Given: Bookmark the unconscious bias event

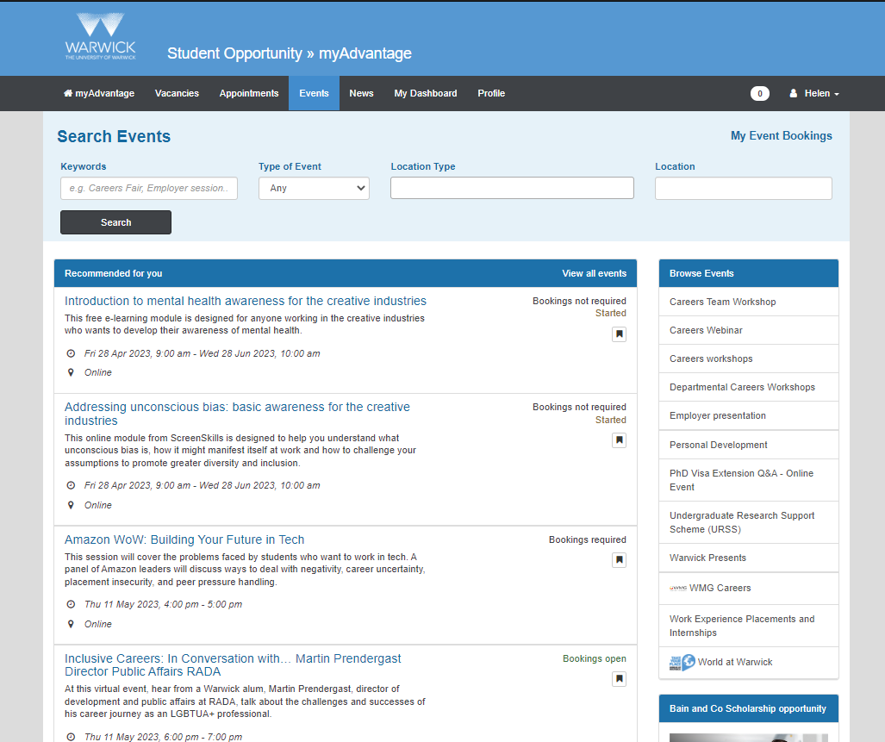Looking at the screenshot, I should click(619, 440).
